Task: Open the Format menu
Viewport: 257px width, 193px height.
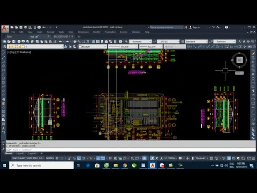Action: click(50, 32)
